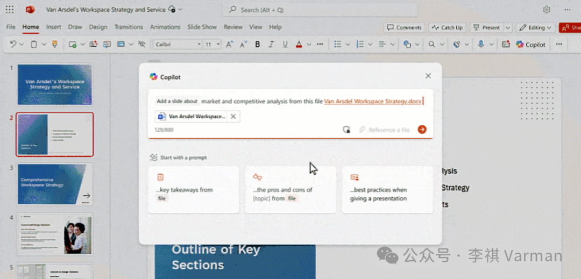Send the Copilot prompt with orange arrow

pyautogui.click(x=422, y=130)
